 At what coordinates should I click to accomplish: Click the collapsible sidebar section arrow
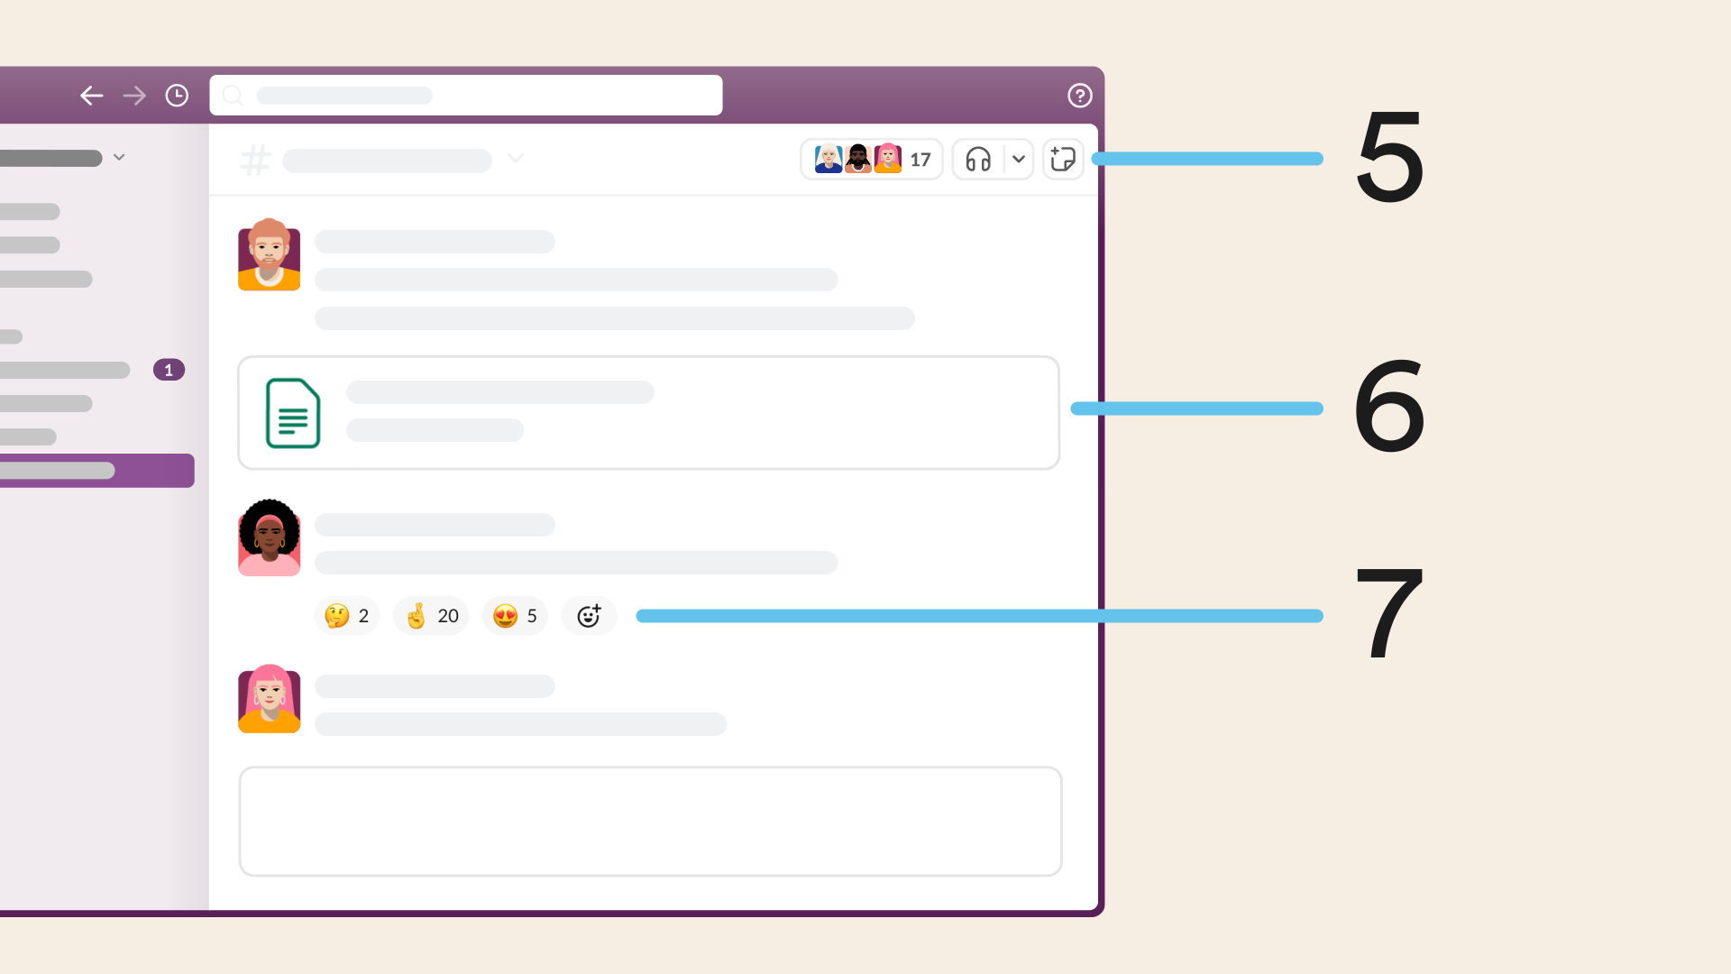118,156
